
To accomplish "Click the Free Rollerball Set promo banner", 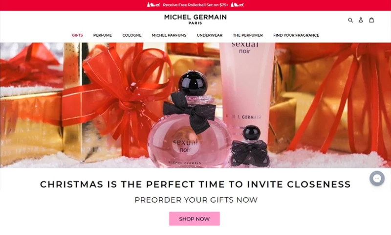I will pos(195,5).
